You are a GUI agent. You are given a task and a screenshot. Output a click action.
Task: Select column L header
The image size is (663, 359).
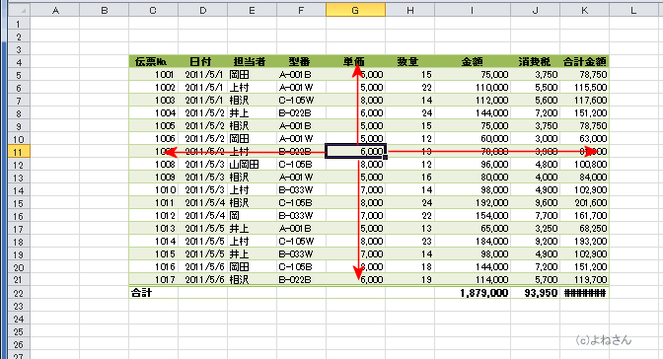point(633,10)
